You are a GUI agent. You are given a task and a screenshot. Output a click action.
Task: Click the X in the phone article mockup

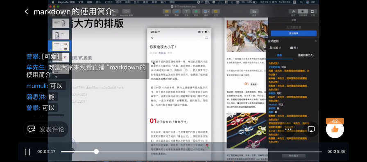click(152, 38)
